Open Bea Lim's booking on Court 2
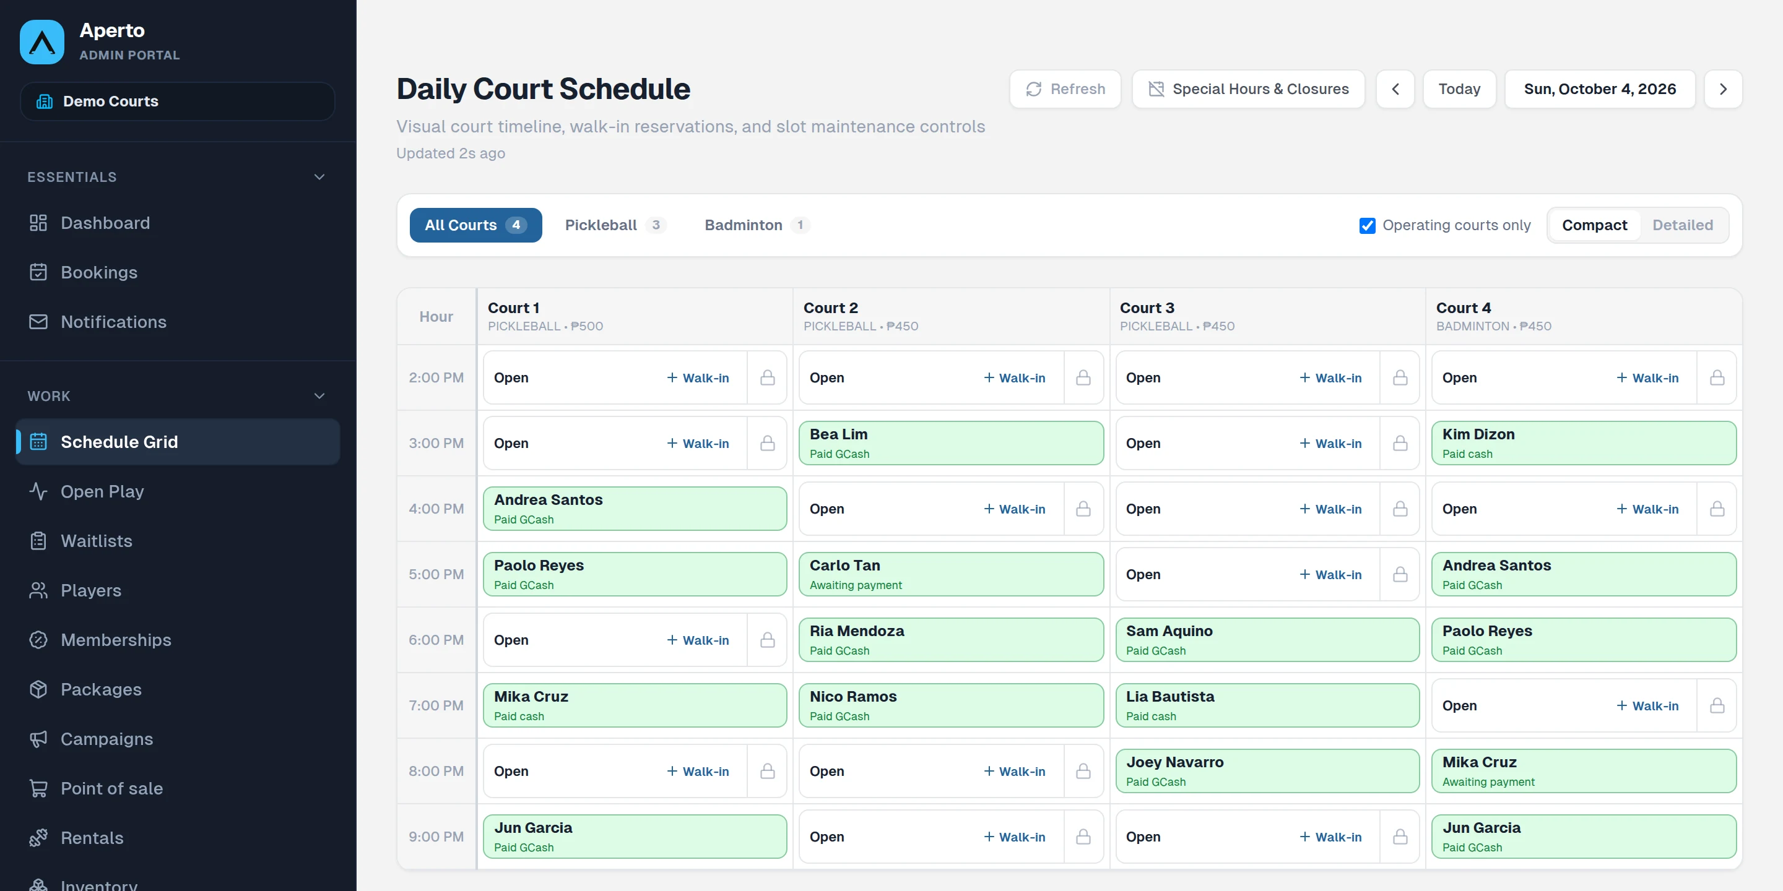 (951, 444)
